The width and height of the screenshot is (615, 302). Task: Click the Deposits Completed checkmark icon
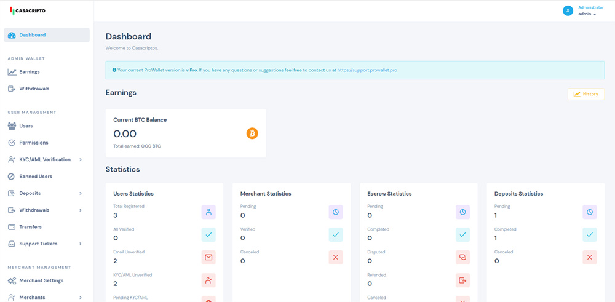pos(590,235)
